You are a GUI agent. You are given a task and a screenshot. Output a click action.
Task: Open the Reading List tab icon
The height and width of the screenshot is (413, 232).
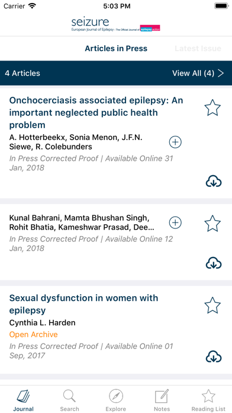[208, 396]
